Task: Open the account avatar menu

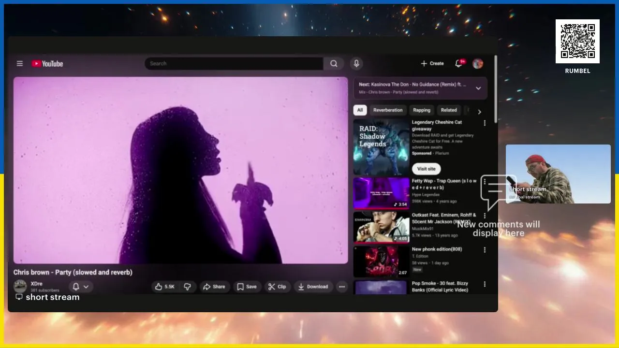Action: click(478, 63)
